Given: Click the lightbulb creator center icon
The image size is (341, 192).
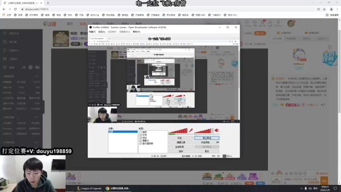Looking at the screenshot, I should click(x=278, y=22).
